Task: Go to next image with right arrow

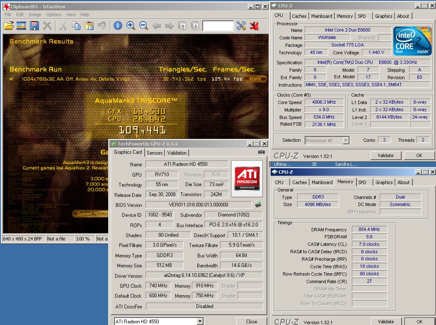Action: coord(170,26)
